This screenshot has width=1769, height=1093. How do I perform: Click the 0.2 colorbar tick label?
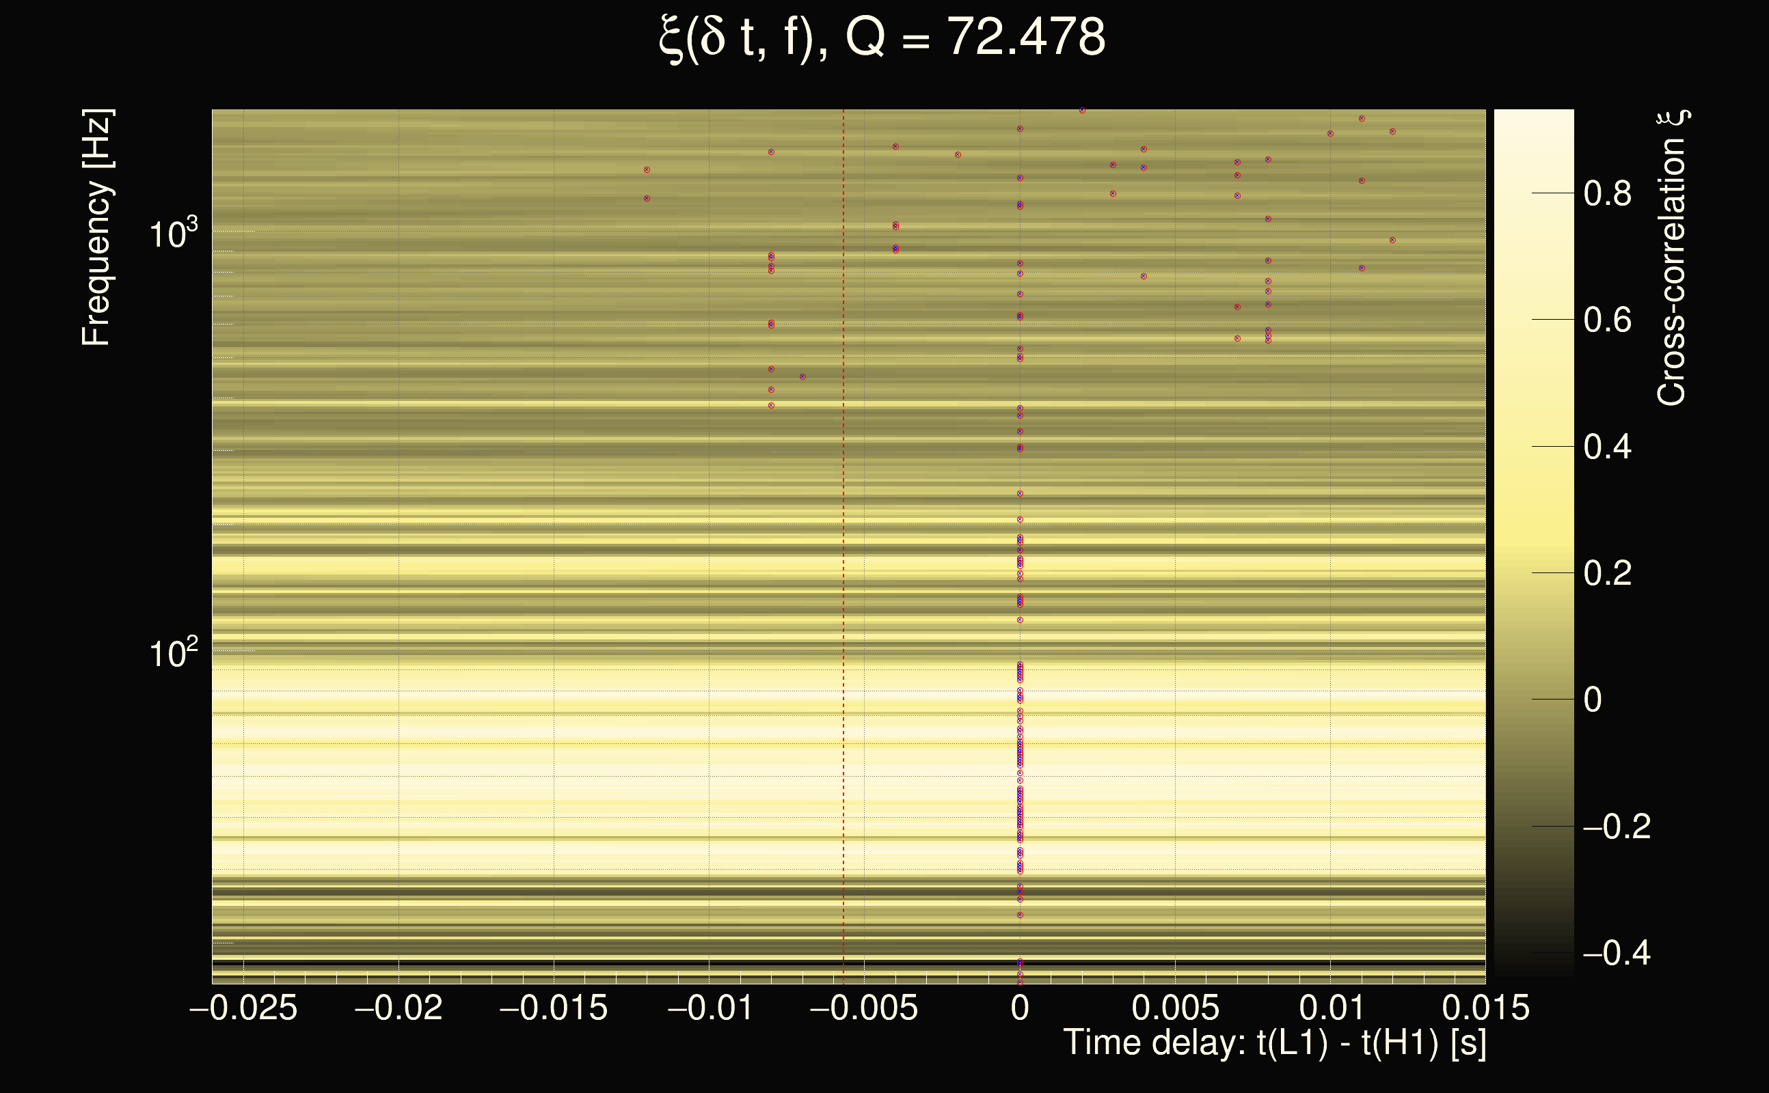click(1607, 573)
